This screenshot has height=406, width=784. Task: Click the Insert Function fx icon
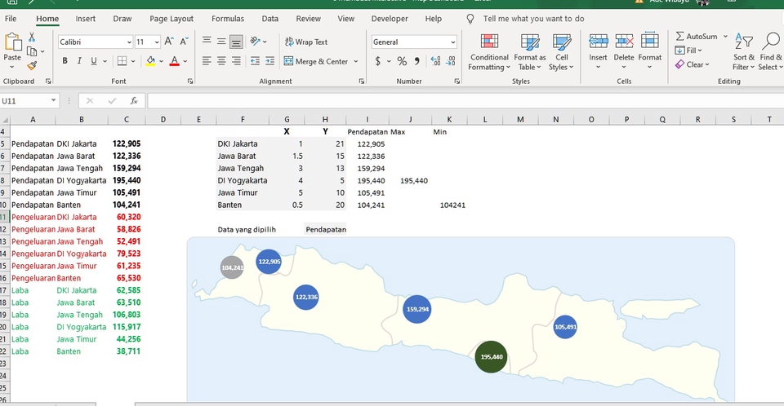click(x=134, y=101)
